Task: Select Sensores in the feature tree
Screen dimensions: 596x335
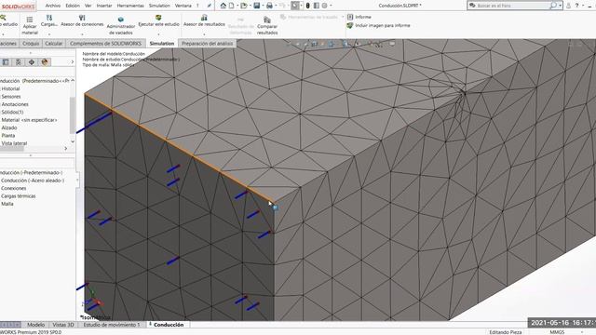Action: pyautogui.click(x=11, y=97)
